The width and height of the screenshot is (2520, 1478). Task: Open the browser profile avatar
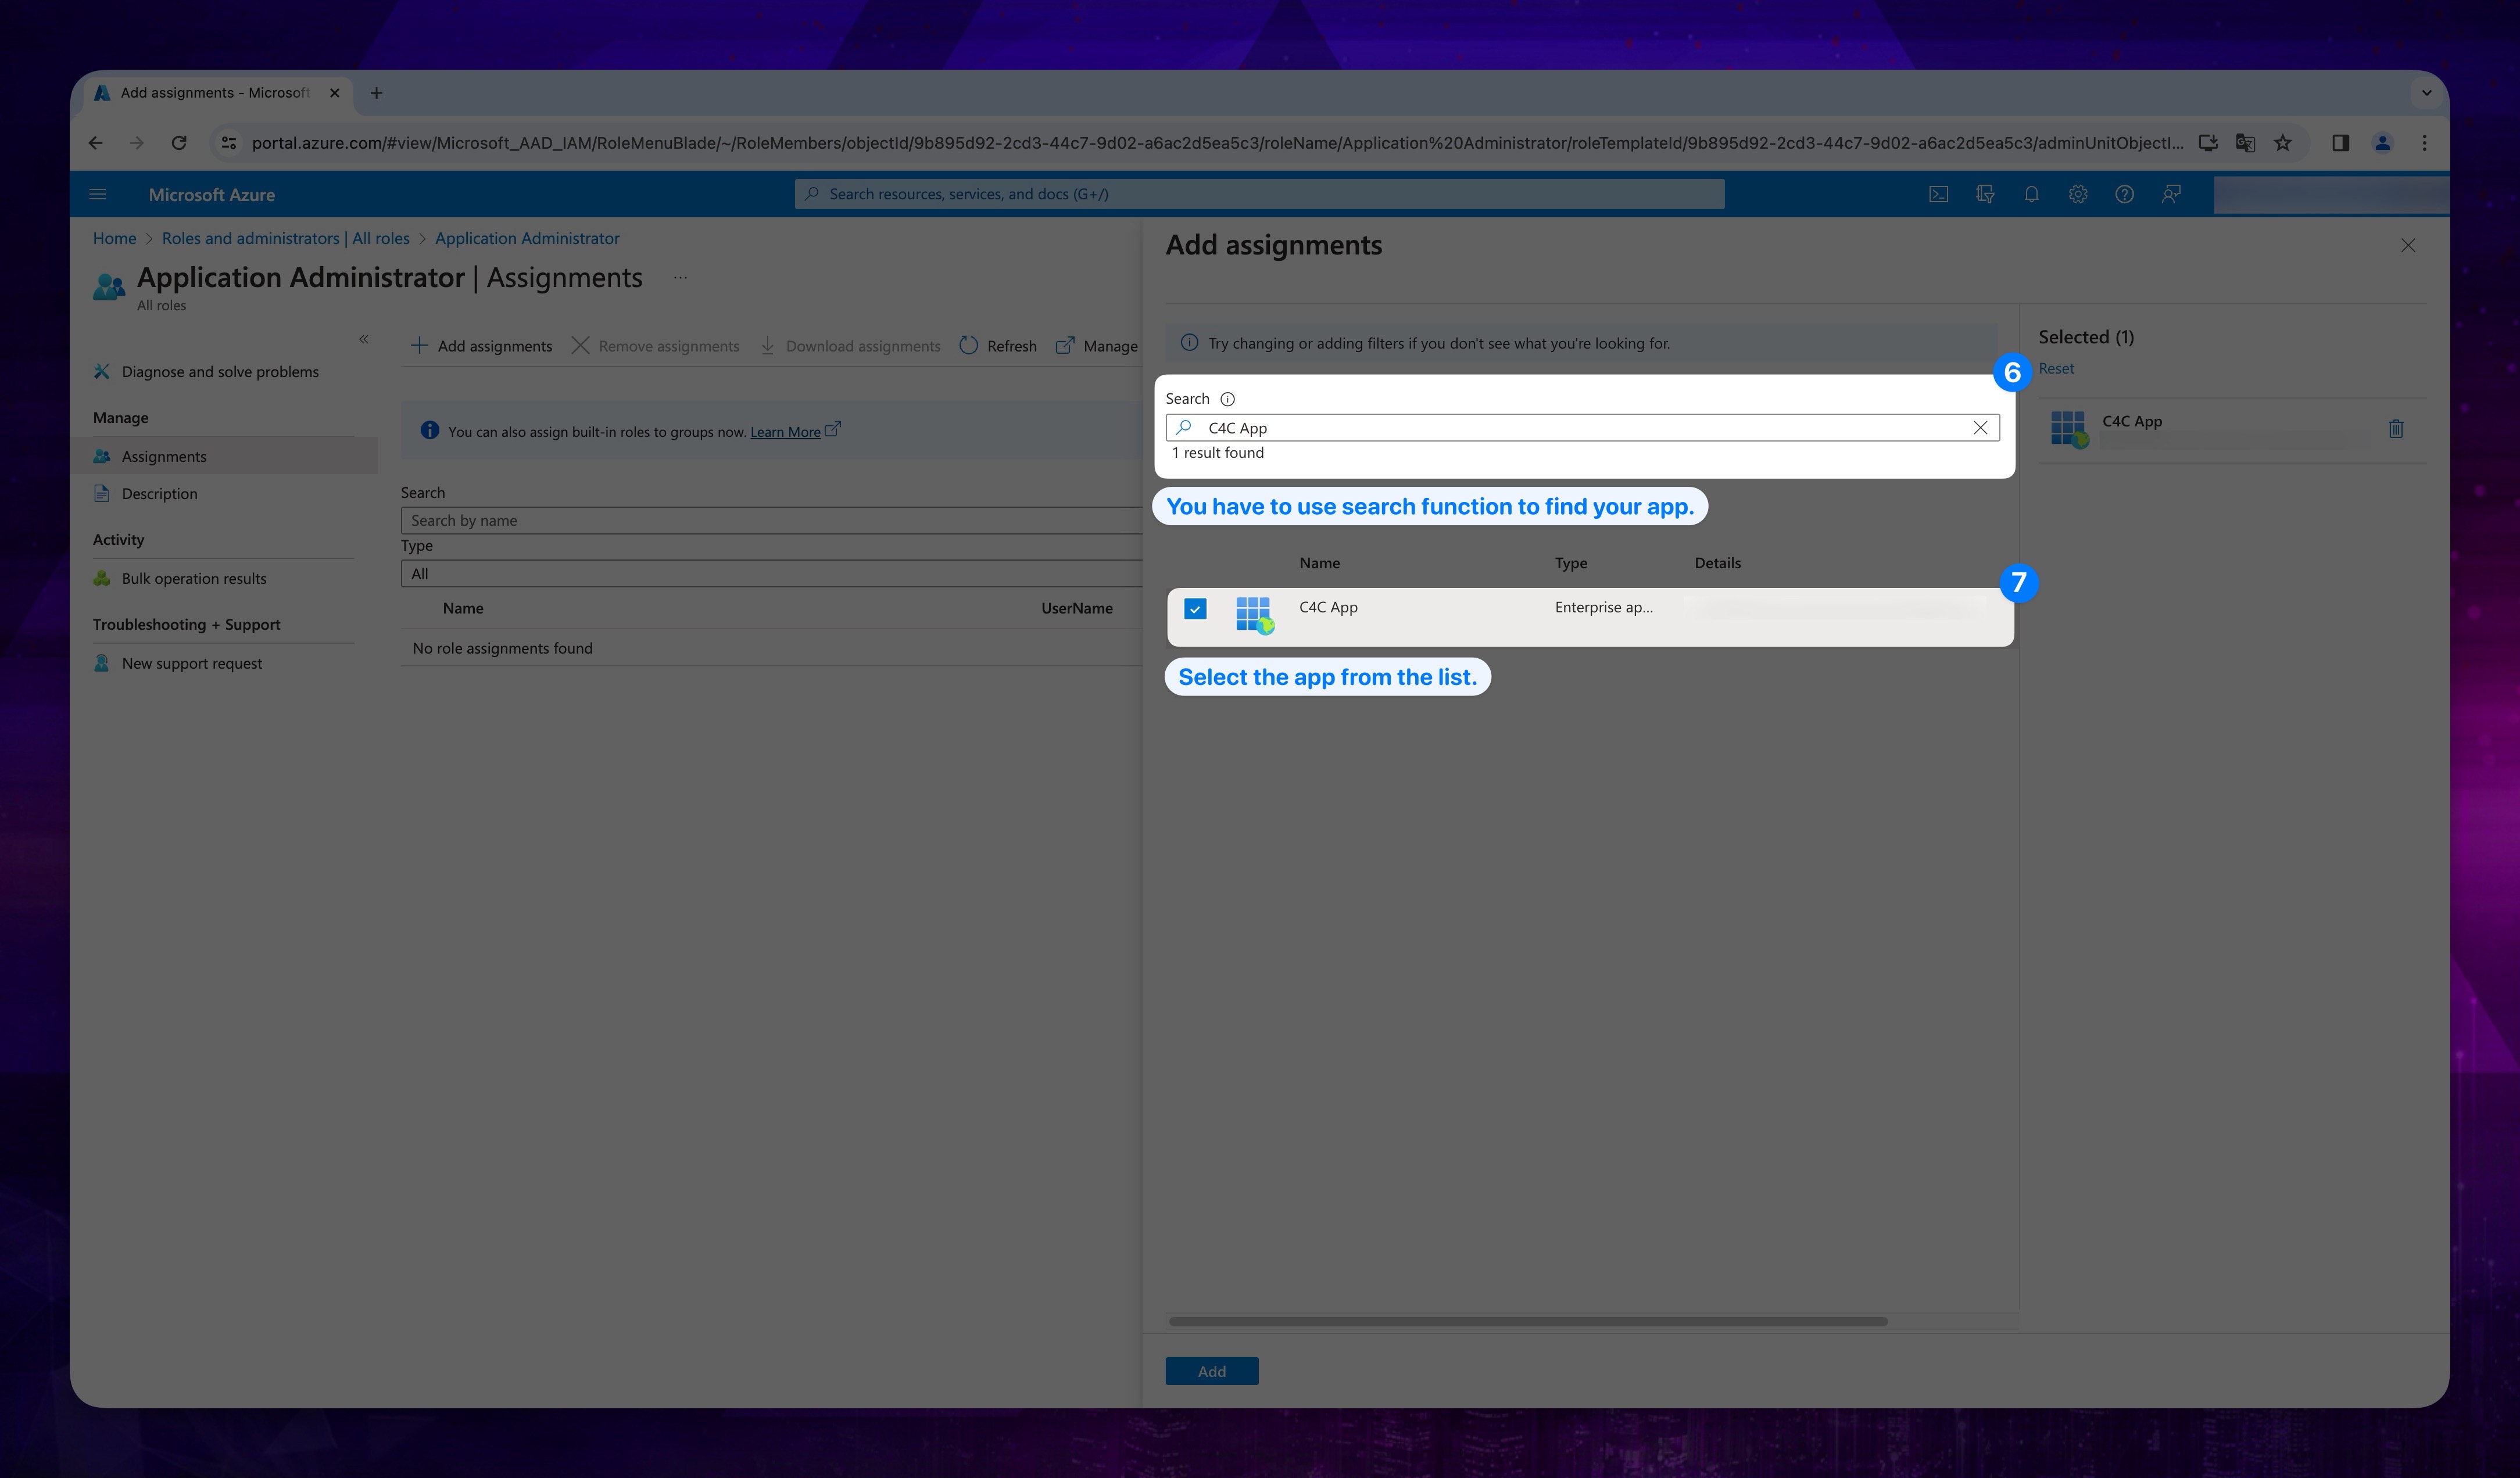tap(2383, 143)
